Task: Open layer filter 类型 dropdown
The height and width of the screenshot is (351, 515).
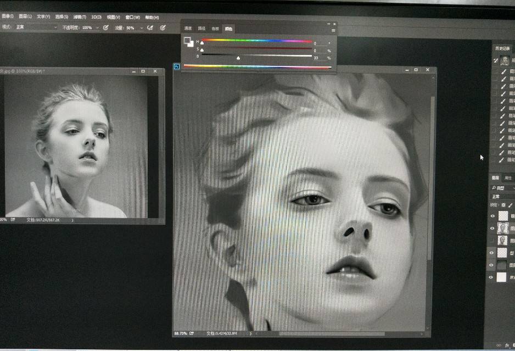Action: pyautogui.click(x=502, y=188)
